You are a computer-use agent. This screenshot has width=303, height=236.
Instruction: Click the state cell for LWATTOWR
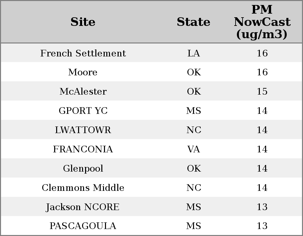pos(194,130)
